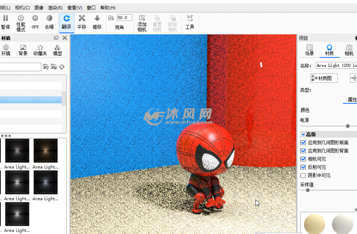Image resolution: width=357 pixels, height=234 pixels.
Task: Open the Image (图像) menu
Action: coord(39,8)
